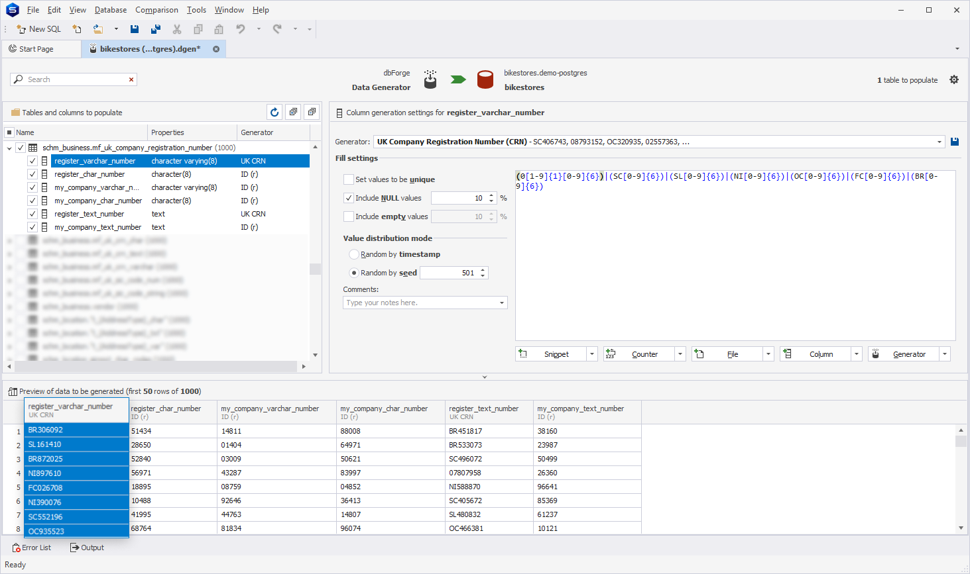The height and width of the screenshot is (574, 970).
Task: Click the seed value stepper field
Action: coord(454,273)
